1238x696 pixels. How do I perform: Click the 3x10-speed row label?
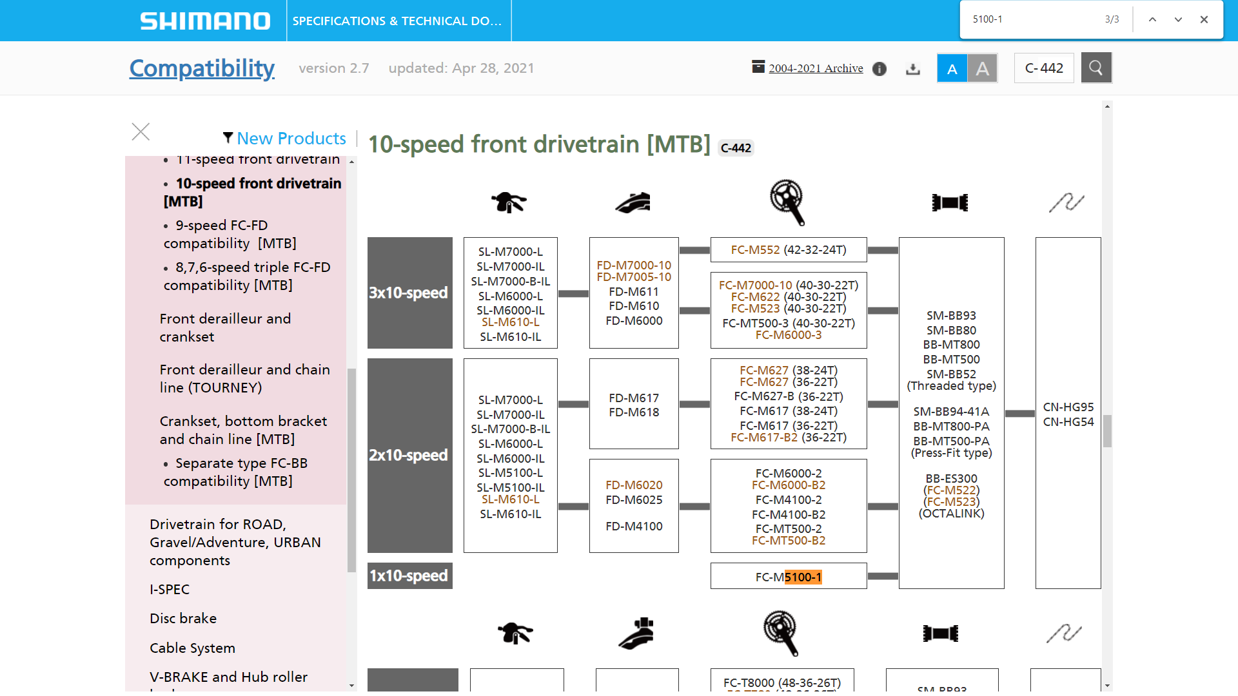click(410, 293)
